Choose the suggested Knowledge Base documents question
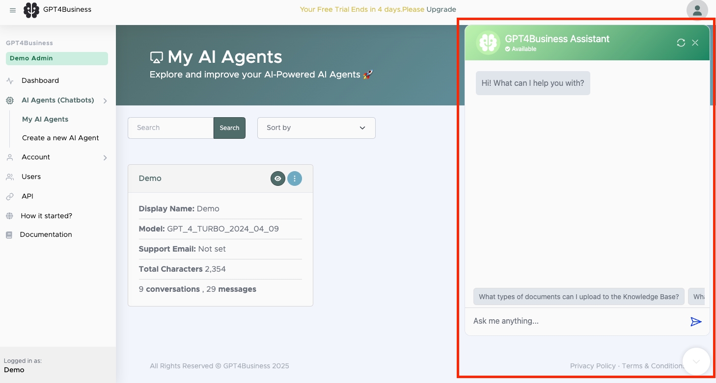The width and height of the screenshot is (716, 383). pyautogui.click(x=578, y=297)
